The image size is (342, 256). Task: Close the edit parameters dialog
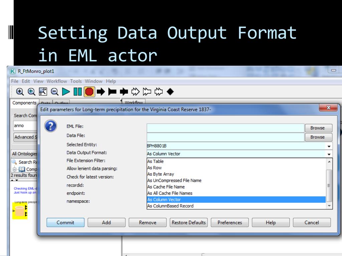coord(329,108)
